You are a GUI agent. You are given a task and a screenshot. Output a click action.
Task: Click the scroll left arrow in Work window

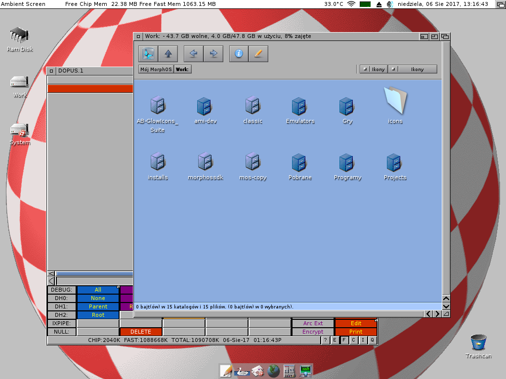pyautogui.click(x=428, y=314)
